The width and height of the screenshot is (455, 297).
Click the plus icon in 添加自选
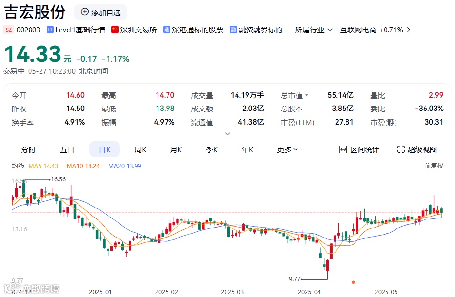click(x=84, y=12)
